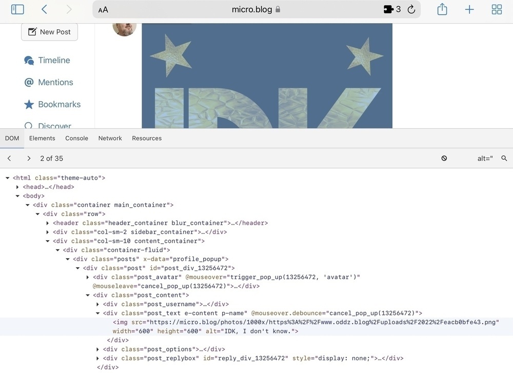Collapse the post_text e-content div
This screenshot has width=513, height=373.
click(x=97, y=313)
